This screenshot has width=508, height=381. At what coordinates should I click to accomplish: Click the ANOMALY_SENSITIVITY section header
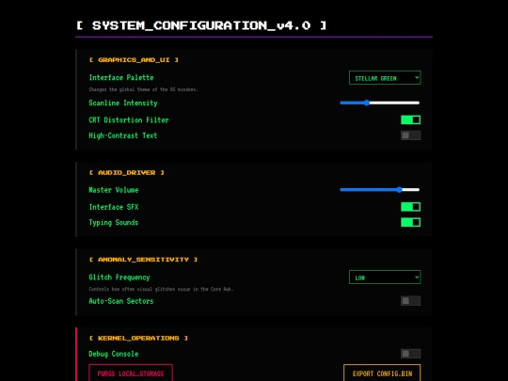(x=143, y=260)
